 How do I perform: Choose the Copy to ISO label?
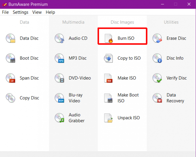pos(129,58)
